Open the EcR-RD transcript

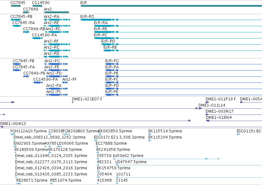[108, 41]
